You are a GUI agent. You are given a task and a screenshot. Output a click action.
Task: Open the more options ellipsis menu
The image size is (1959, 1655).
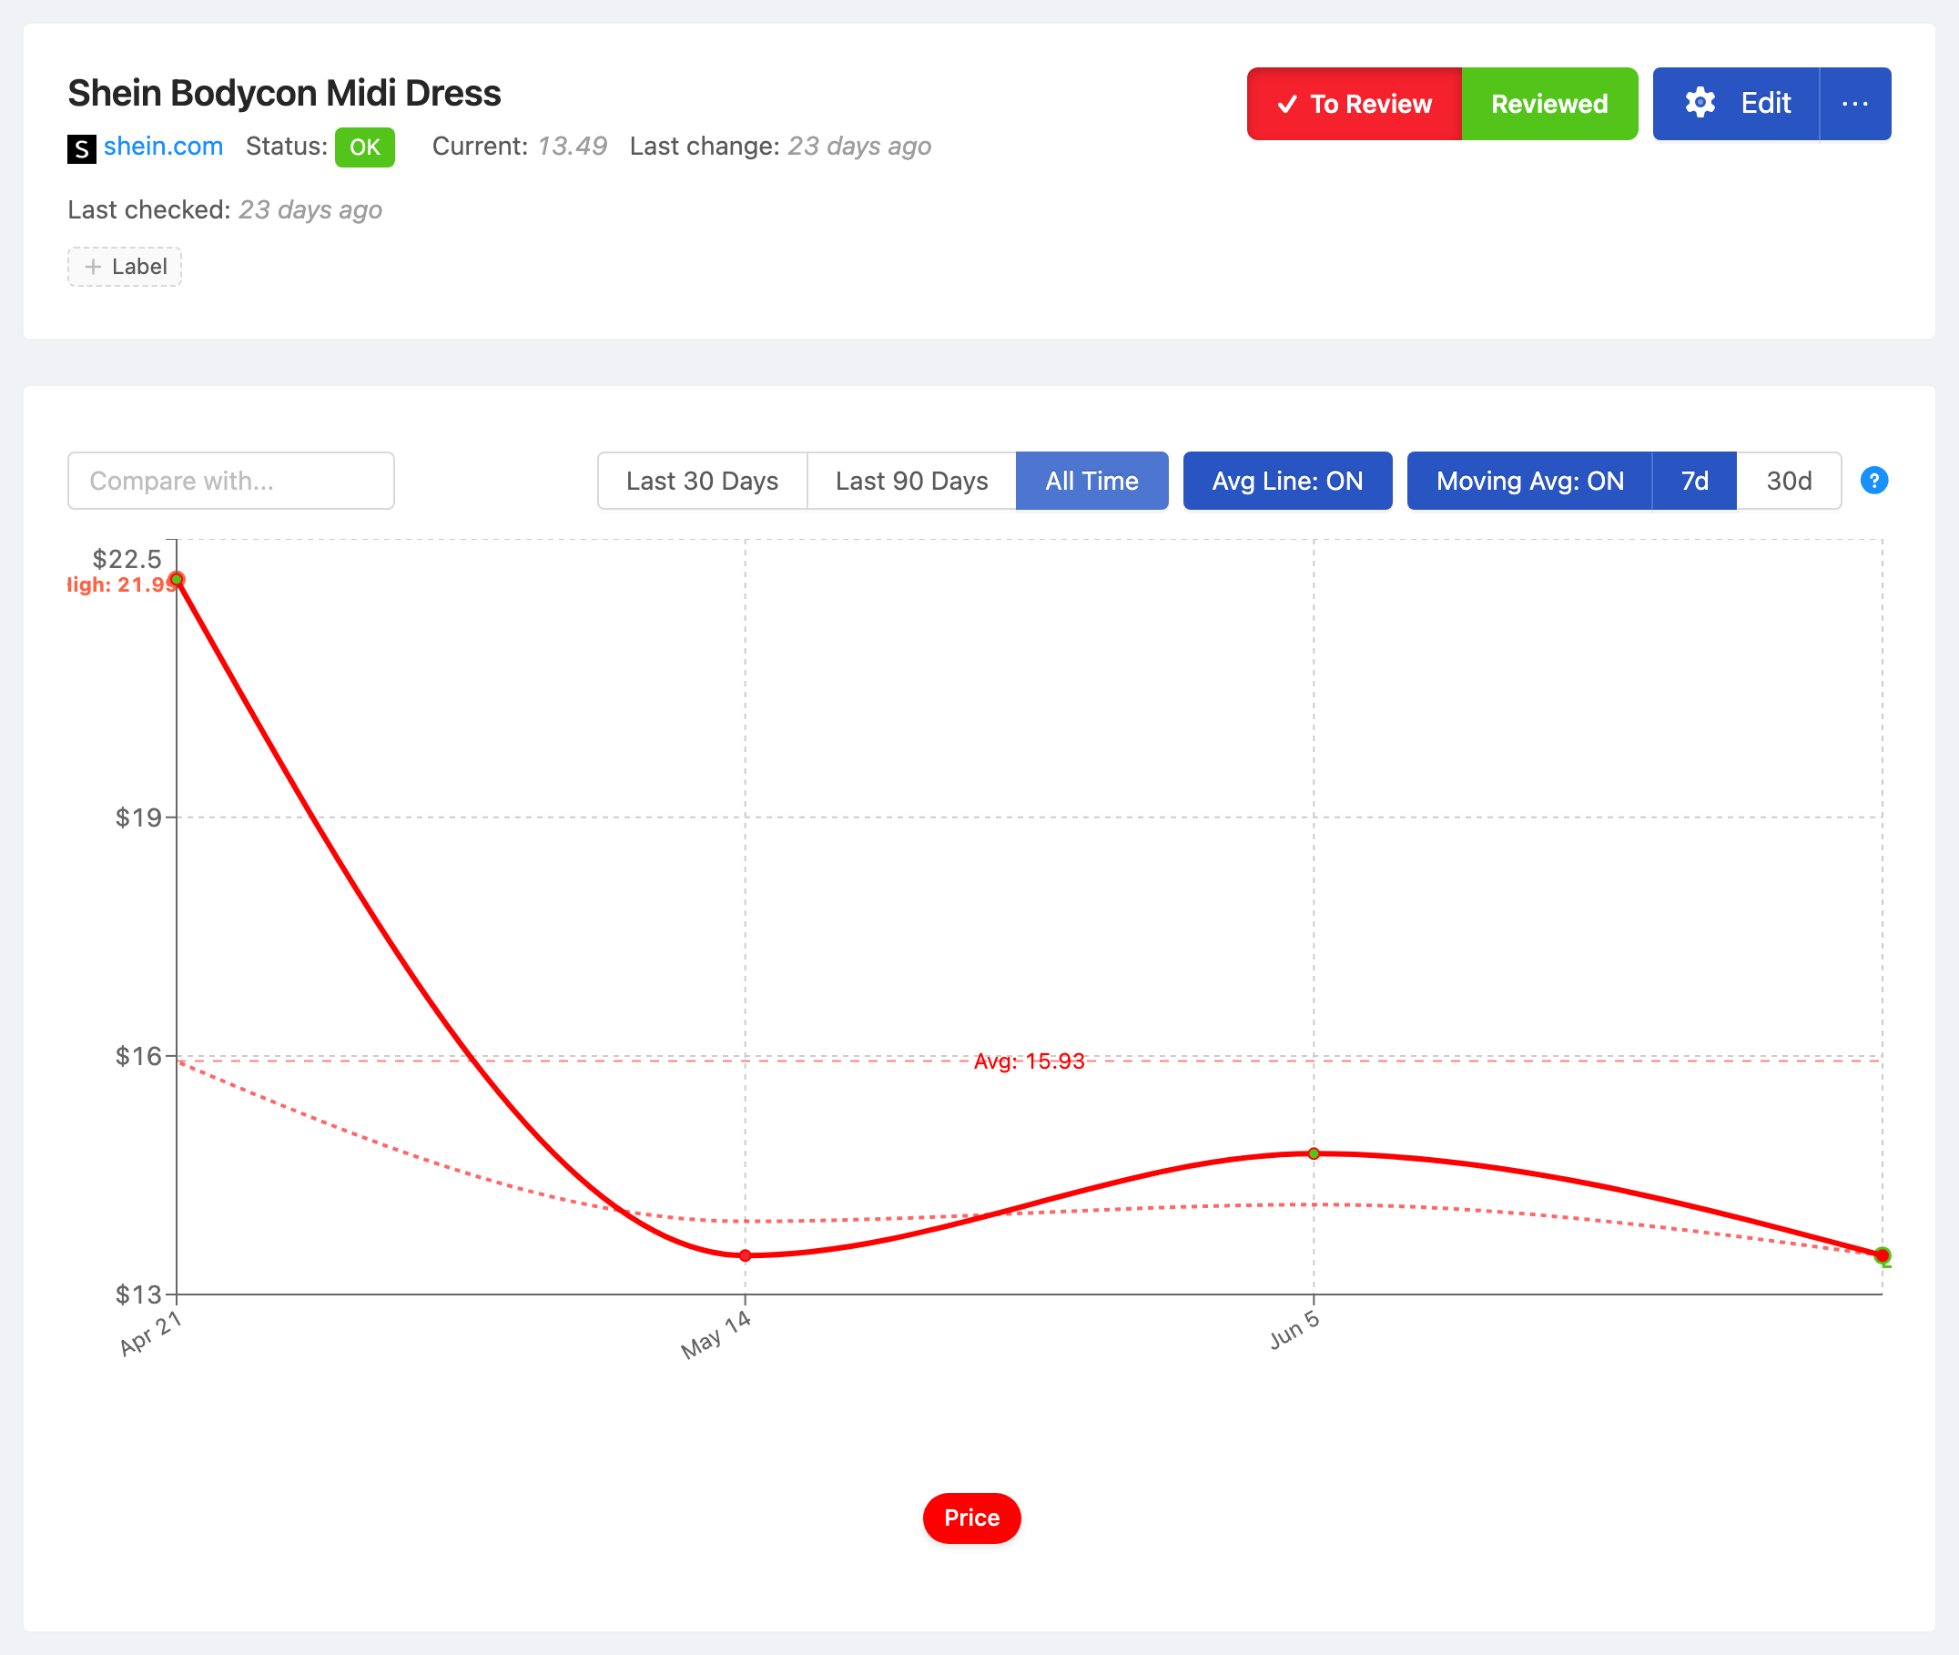tap(1855, 103)
